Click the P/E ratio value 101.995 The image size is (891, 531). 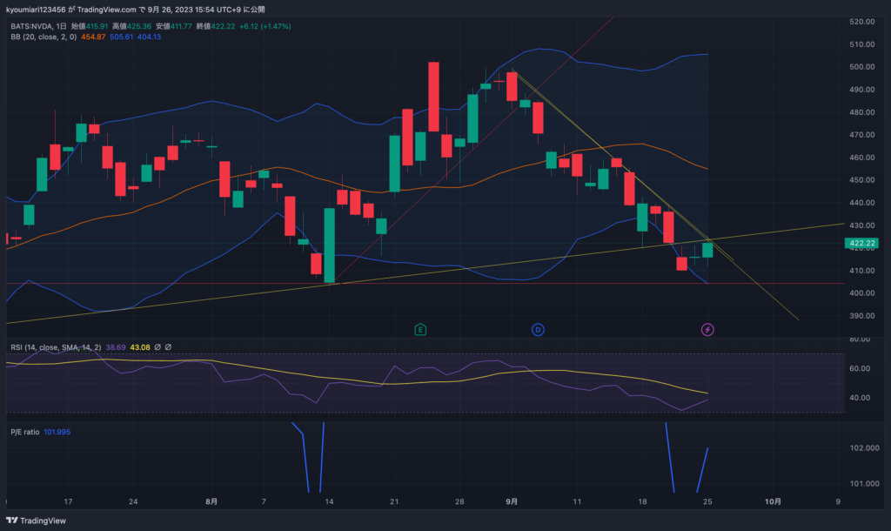(57, 432)
